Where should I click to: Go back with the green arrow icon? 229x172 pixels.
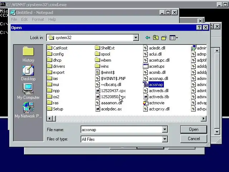pyautogui.click(x=148, y=38)
